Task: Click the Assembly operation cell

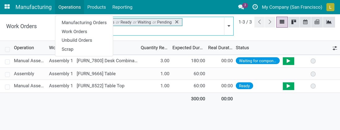Action: coord(24,74)
